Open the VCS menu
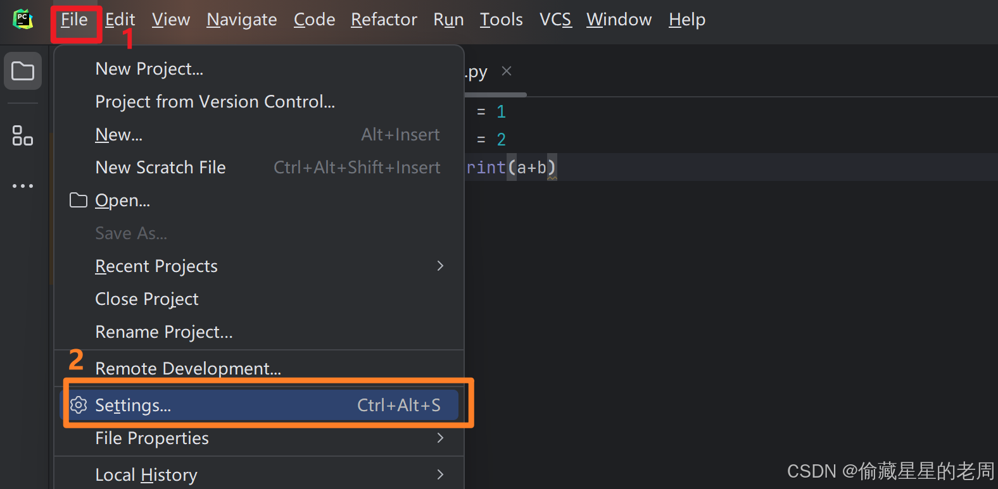Viewport: 998px width, 489px height. (555, 20)
